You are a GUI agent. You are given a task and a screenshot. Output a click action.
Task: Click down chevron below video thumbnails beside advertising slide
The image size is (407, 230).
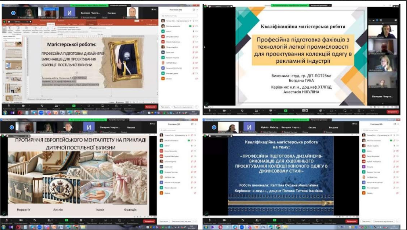pos(383,103)
